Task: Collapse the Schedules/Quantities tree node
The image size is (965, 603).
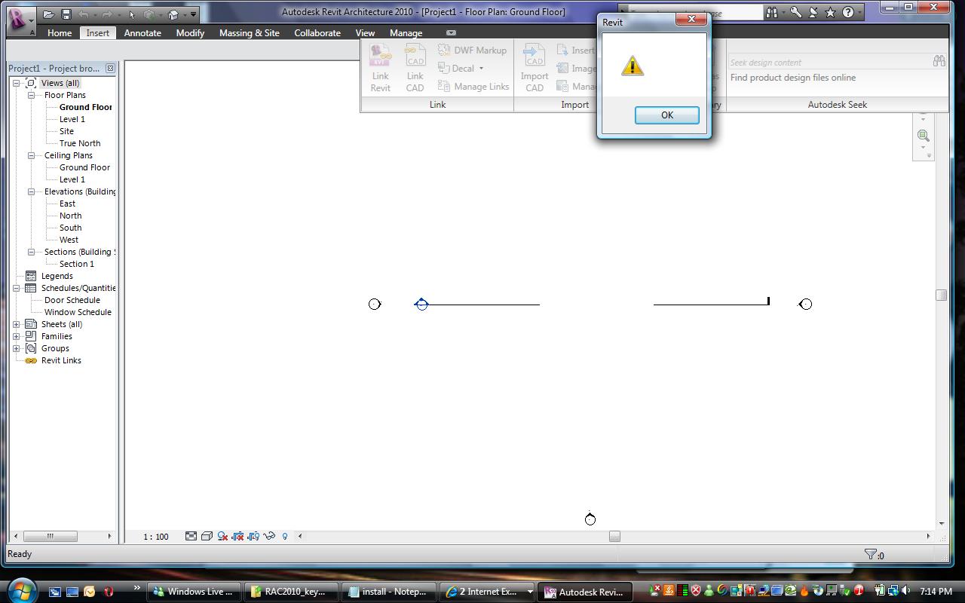Action: pos(16,288)
